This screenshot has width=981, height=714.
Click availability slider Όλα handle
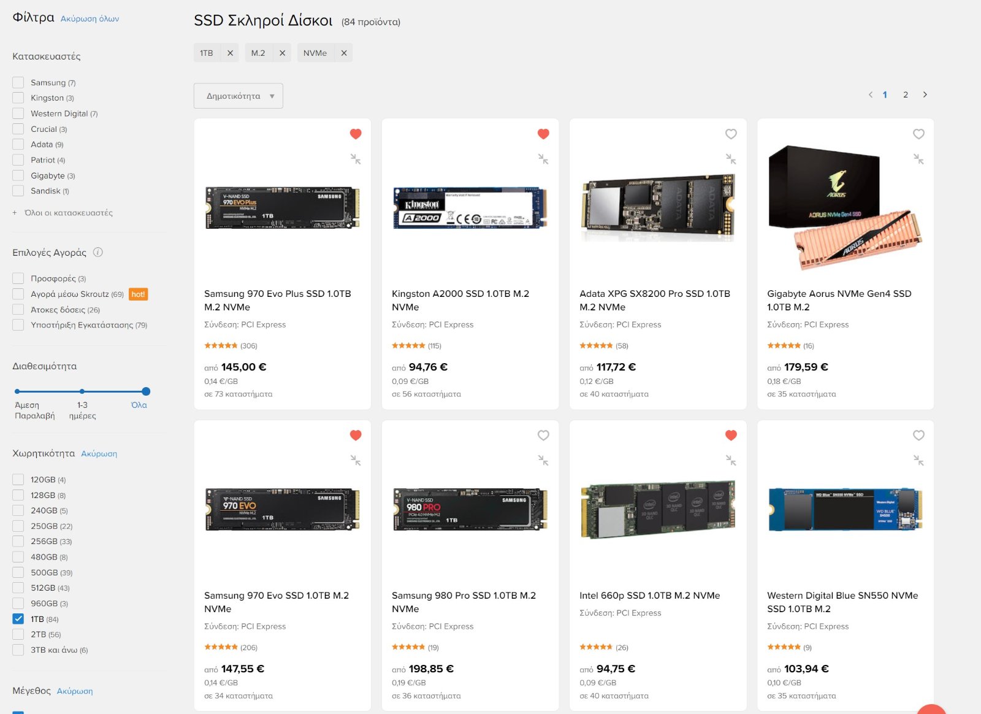(146, 391)
